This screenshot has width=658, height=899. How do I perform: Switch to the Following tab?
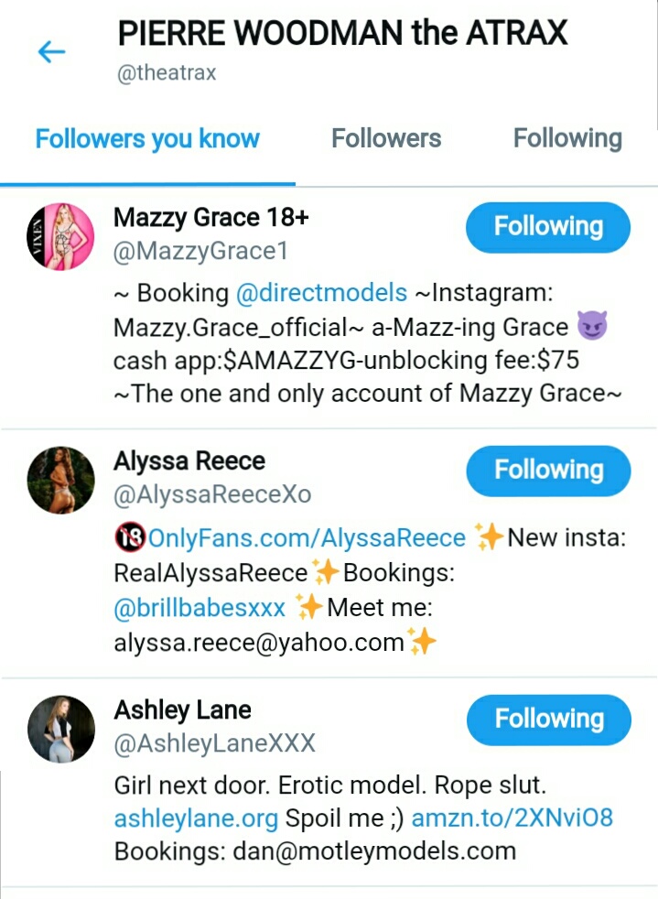(567, 138)
